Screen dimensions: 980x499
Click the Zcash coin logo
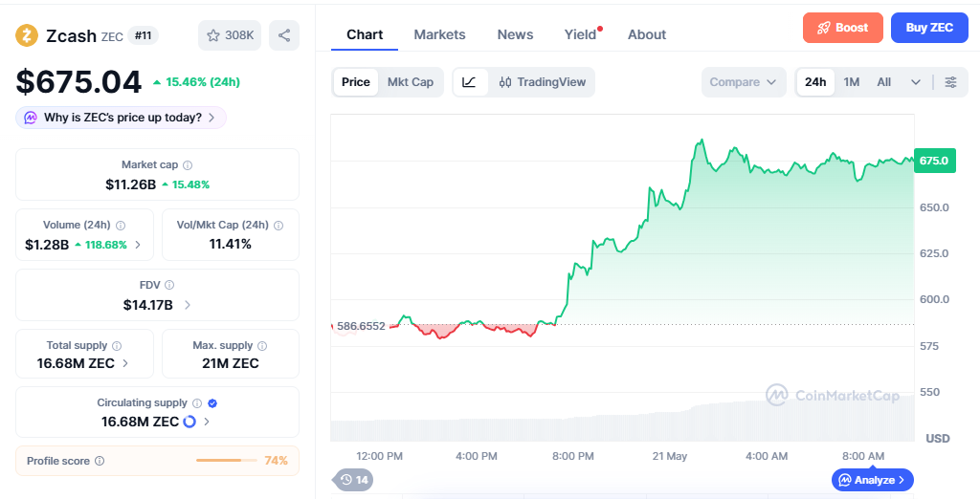pos(27,35)
